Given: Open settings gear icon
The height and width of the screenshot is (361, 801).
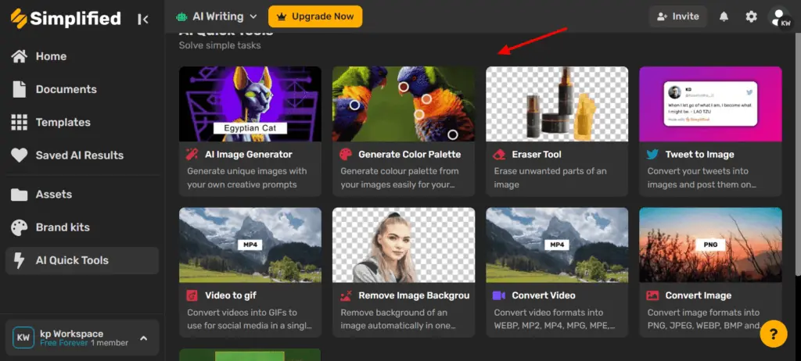Looking at the screenshot, I should click(x=751, y=16).
